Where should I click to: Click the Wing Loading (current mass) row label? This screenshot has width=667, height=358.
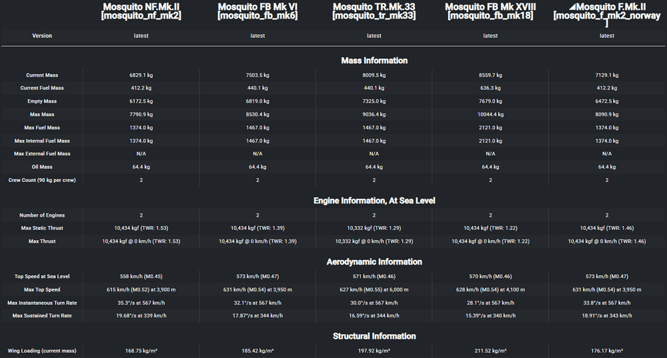coord(41,351)
